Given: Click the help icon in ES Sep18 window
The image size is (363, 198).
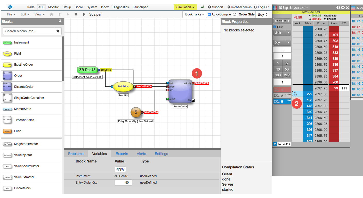Looking at the screenshot, I should tap(338, 8).
